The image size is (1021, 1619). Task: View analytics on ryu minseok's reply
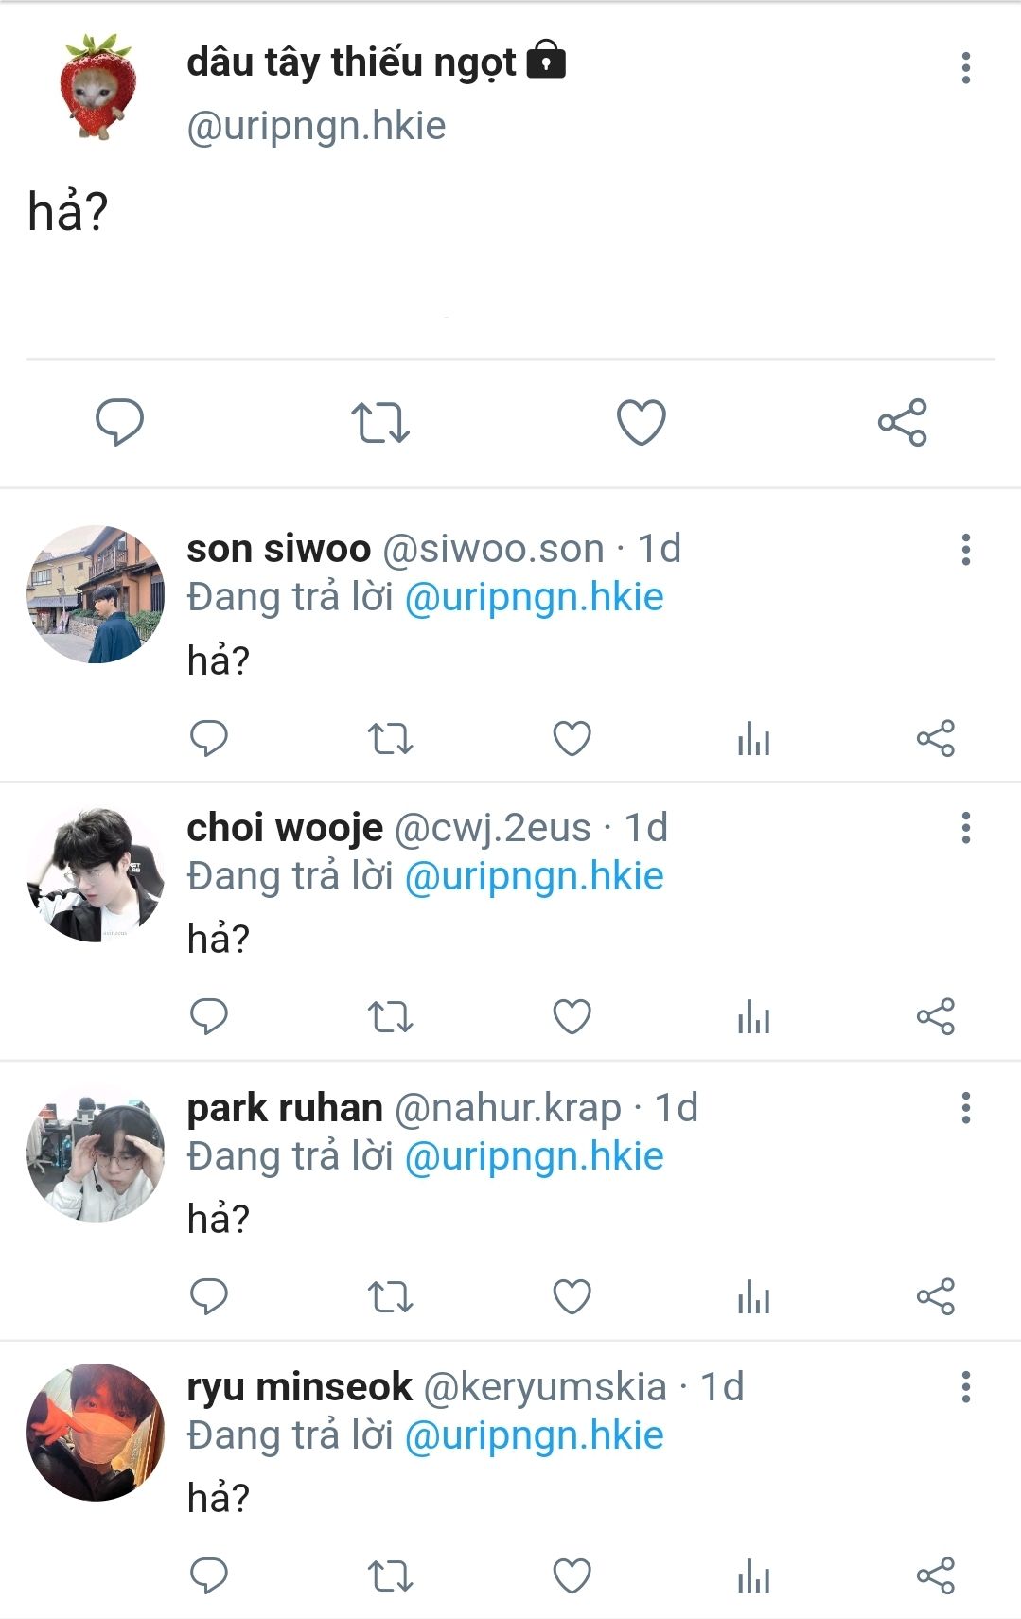click(753, 1576)
